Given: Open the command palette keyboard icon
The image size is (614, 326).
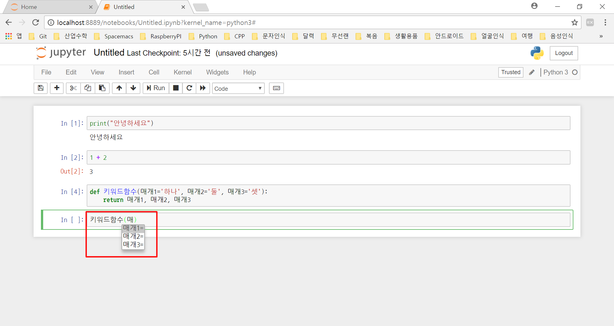Looking at the screenshot, I should [276, 88].
